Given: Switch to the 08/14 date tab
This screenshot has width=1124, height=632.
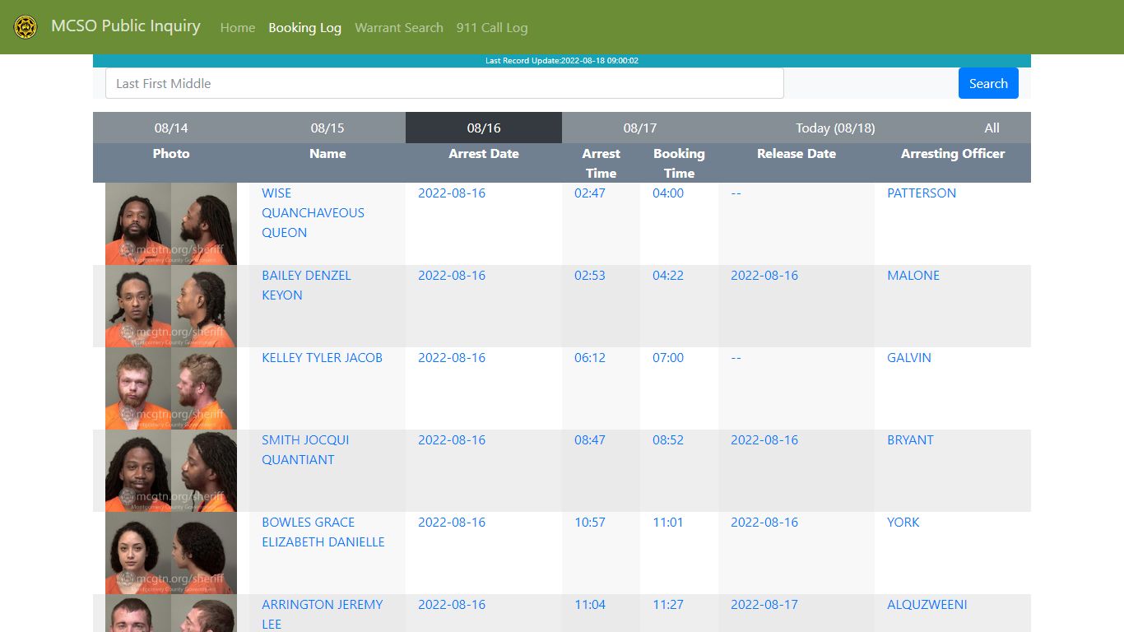Looking at the screenshot, I should (x=171, y=128).
